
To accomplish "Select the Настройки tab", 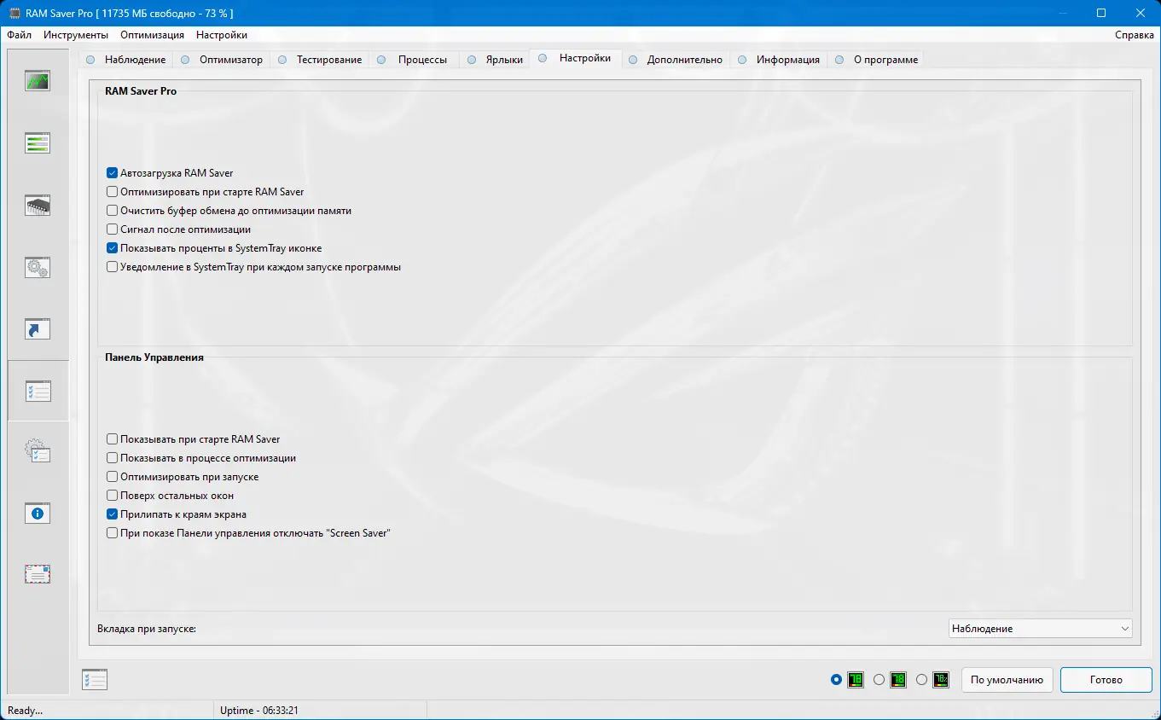I will (x=575, y=59).
